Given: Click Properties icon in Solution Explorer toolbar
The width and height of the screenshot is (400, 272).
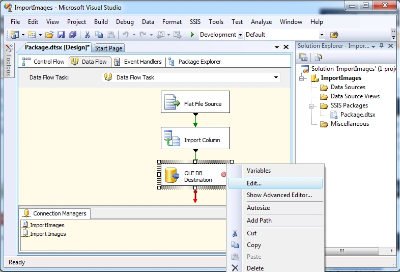Looking at the screenshot, I should coord(303,57).
